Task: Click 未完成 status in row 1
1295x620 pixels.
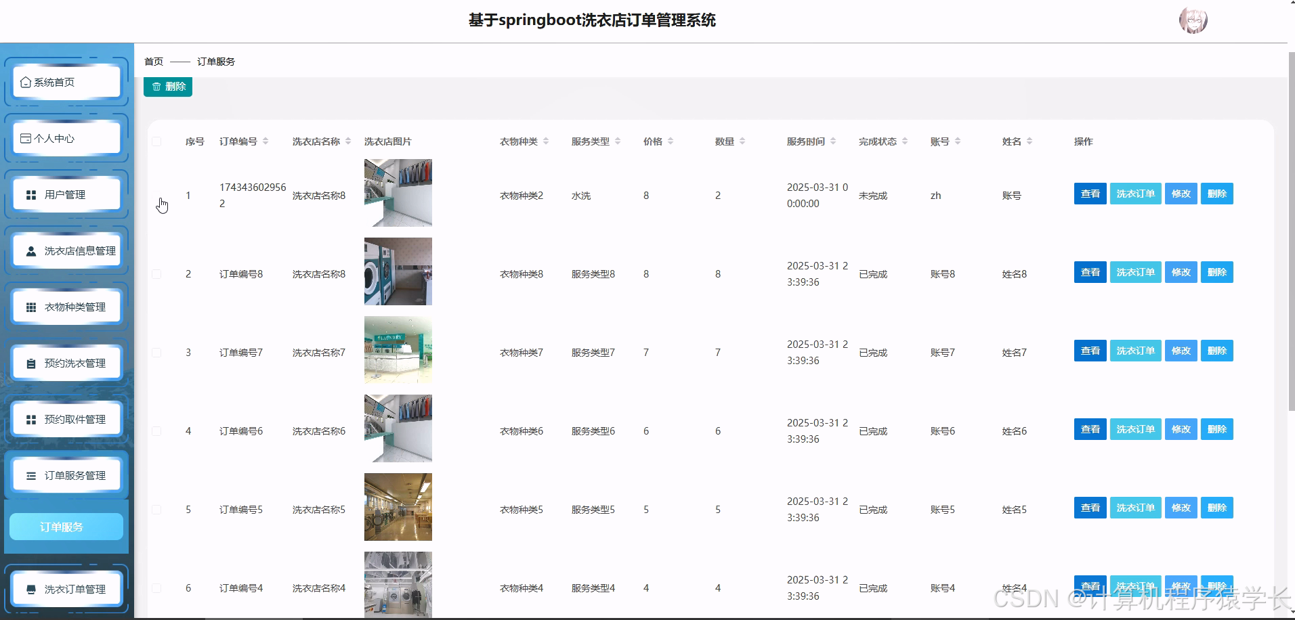Action: (x=873, y=196)
